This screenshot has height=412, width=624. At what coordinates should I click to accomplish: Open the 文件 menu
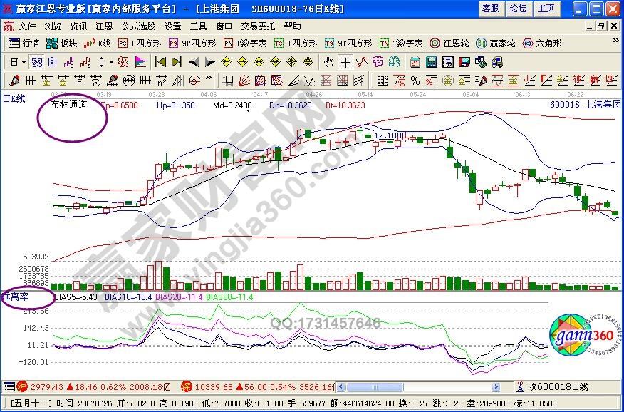point(28,26)
